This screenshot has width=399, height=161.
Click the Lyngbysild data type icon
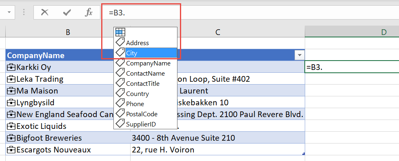11,103
